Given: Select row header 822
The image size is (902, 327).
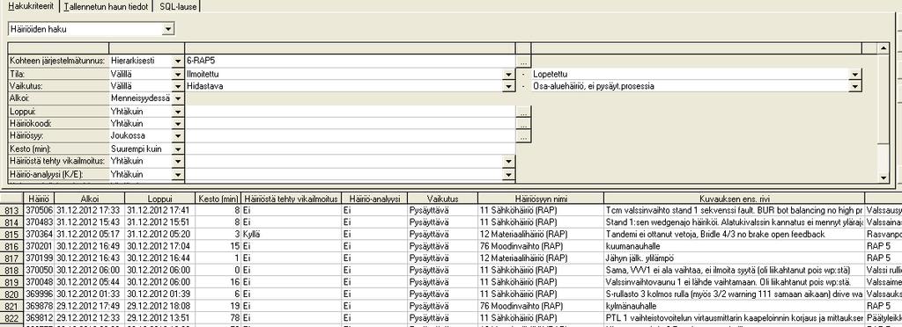Looking at the screenshot, I should point(11,317).
